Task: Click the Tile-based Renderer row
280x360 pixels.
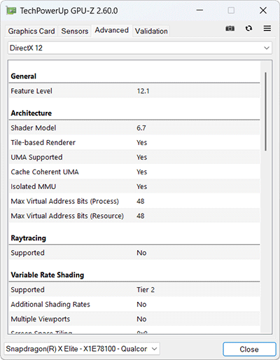Action: coord(134,142)
